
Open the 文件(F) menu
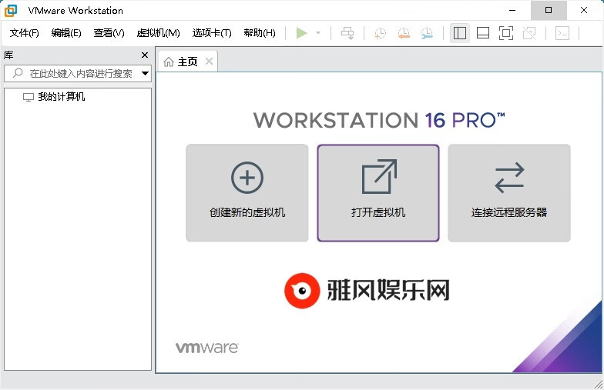25,33
